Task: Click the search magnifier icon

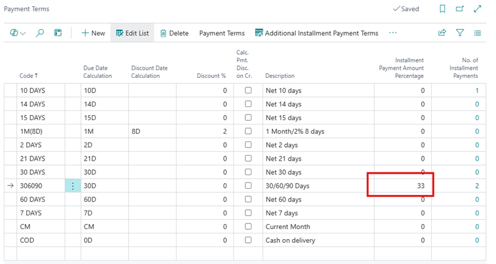Action: pyautogui.click(x=40, y=33)
